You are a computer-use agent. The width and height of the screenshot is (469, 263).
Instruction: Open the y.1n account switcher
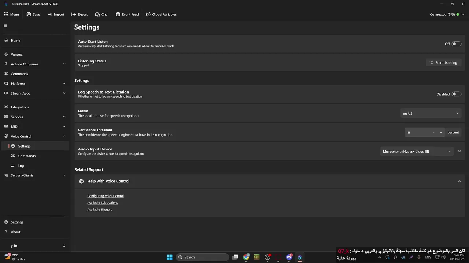(x=34, y=246)
